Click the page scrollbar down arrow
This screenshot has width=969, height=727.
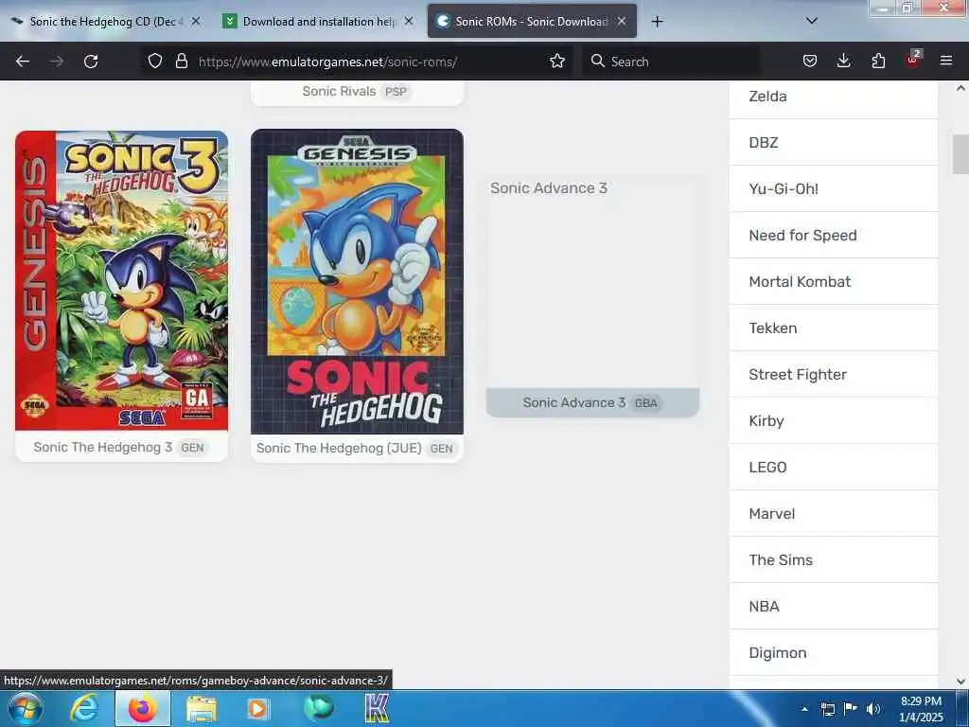[x=961, y=682]
